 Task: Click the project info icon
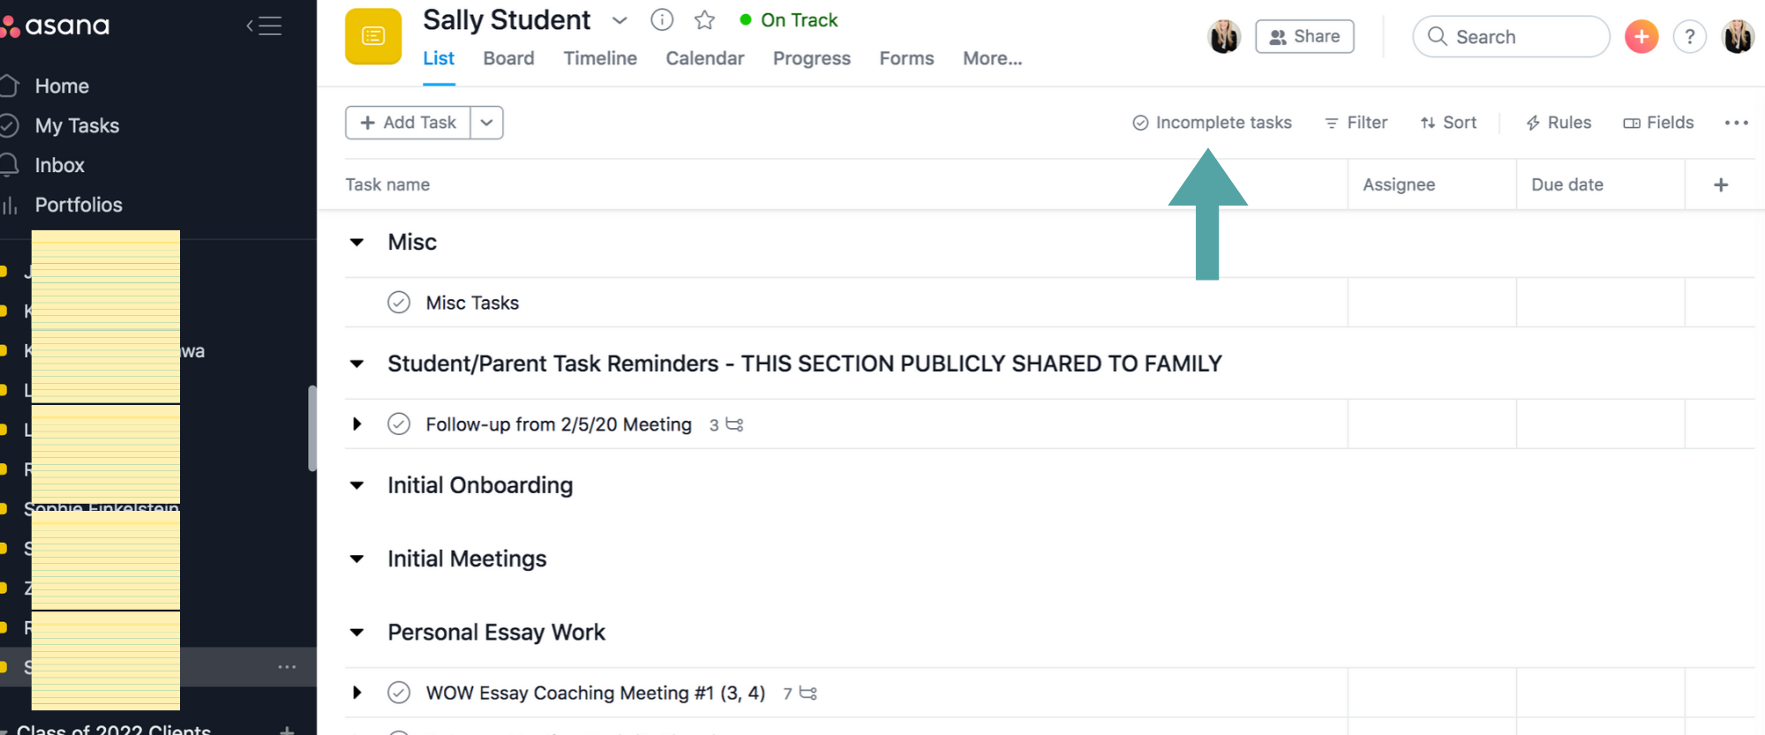(x=662, y=20)
